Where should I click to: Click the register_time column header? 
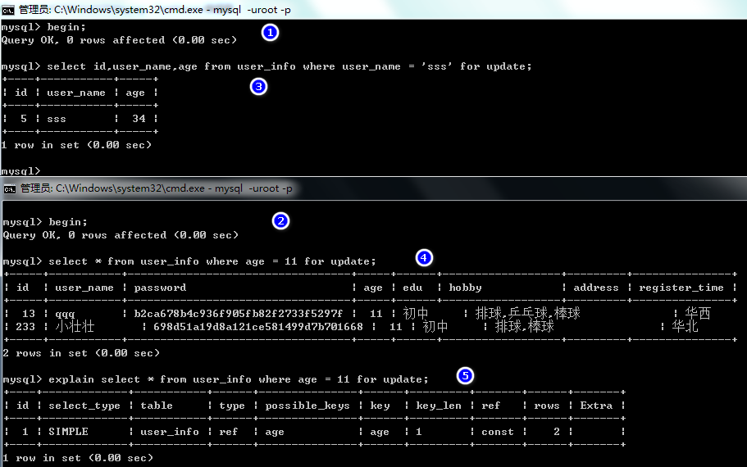(681, 288)
